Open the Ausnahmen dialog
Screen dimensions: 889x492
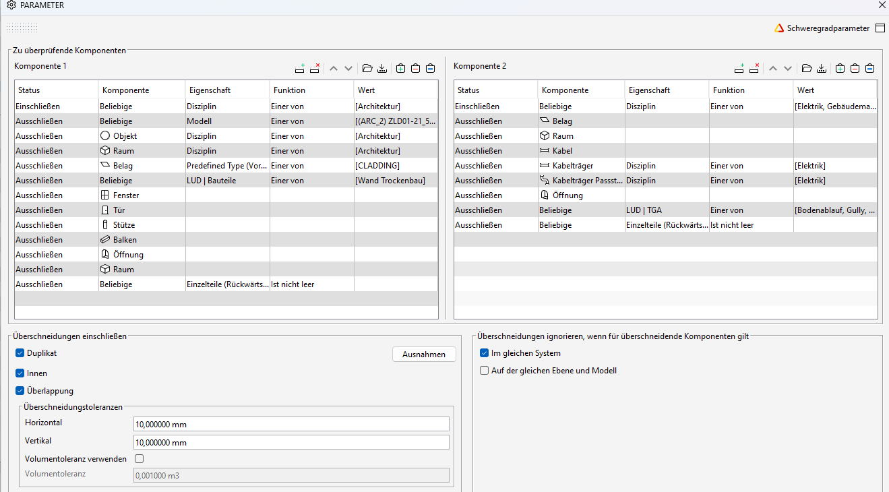[424, 354]
